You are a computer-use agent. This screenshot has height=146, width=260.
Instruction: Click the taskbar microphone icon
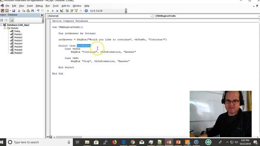(x=69, y=142)
